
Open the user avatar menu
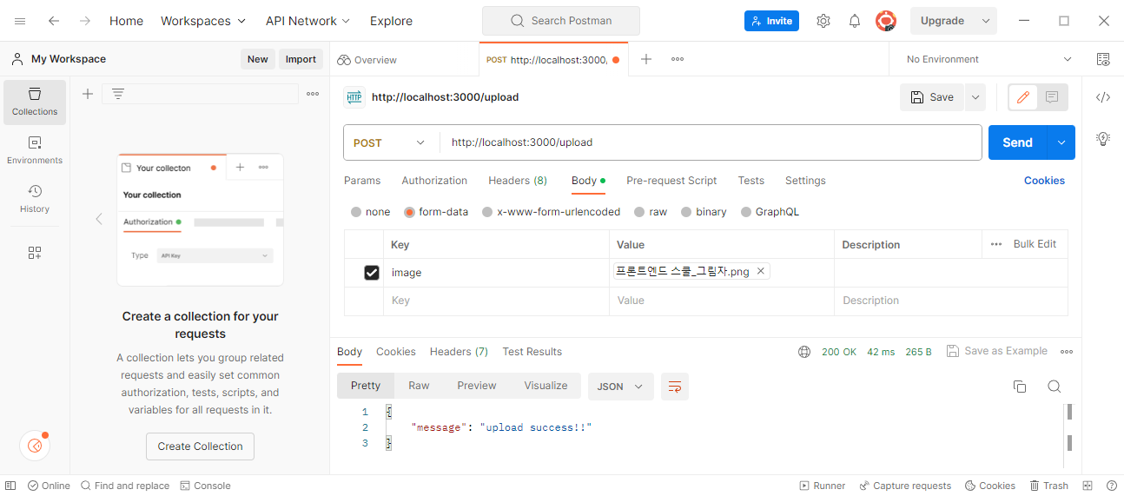[886, 21]
